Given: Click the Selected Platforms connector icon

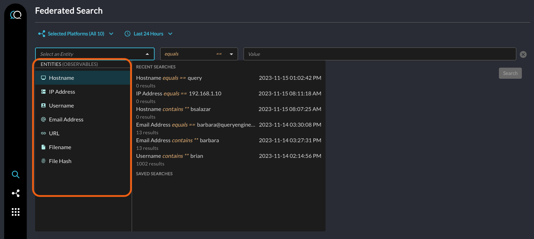Looking at the screenshot, I should (x=42, y=34).
